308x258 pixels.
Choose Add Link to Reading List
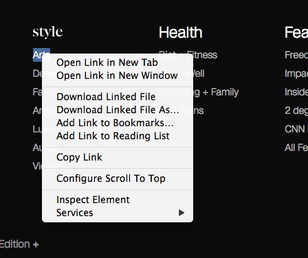tap(118, 136)
